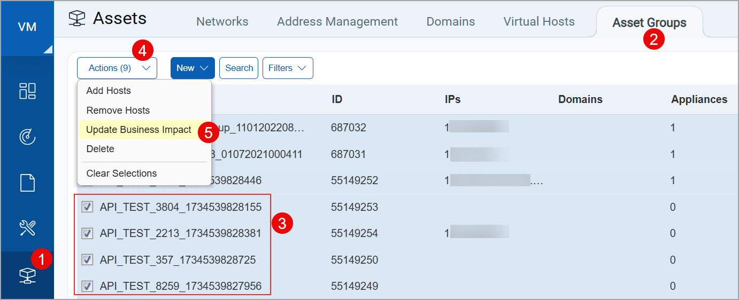The height and width of the screenshot is (300, 739).
Task: Open the Remediation tools sidebar icon
Action: 27,228
